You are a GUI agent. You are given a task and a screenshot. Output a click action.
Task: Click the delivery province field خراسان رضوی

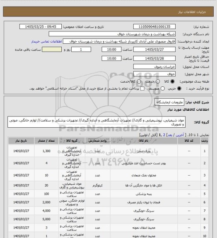154,67
